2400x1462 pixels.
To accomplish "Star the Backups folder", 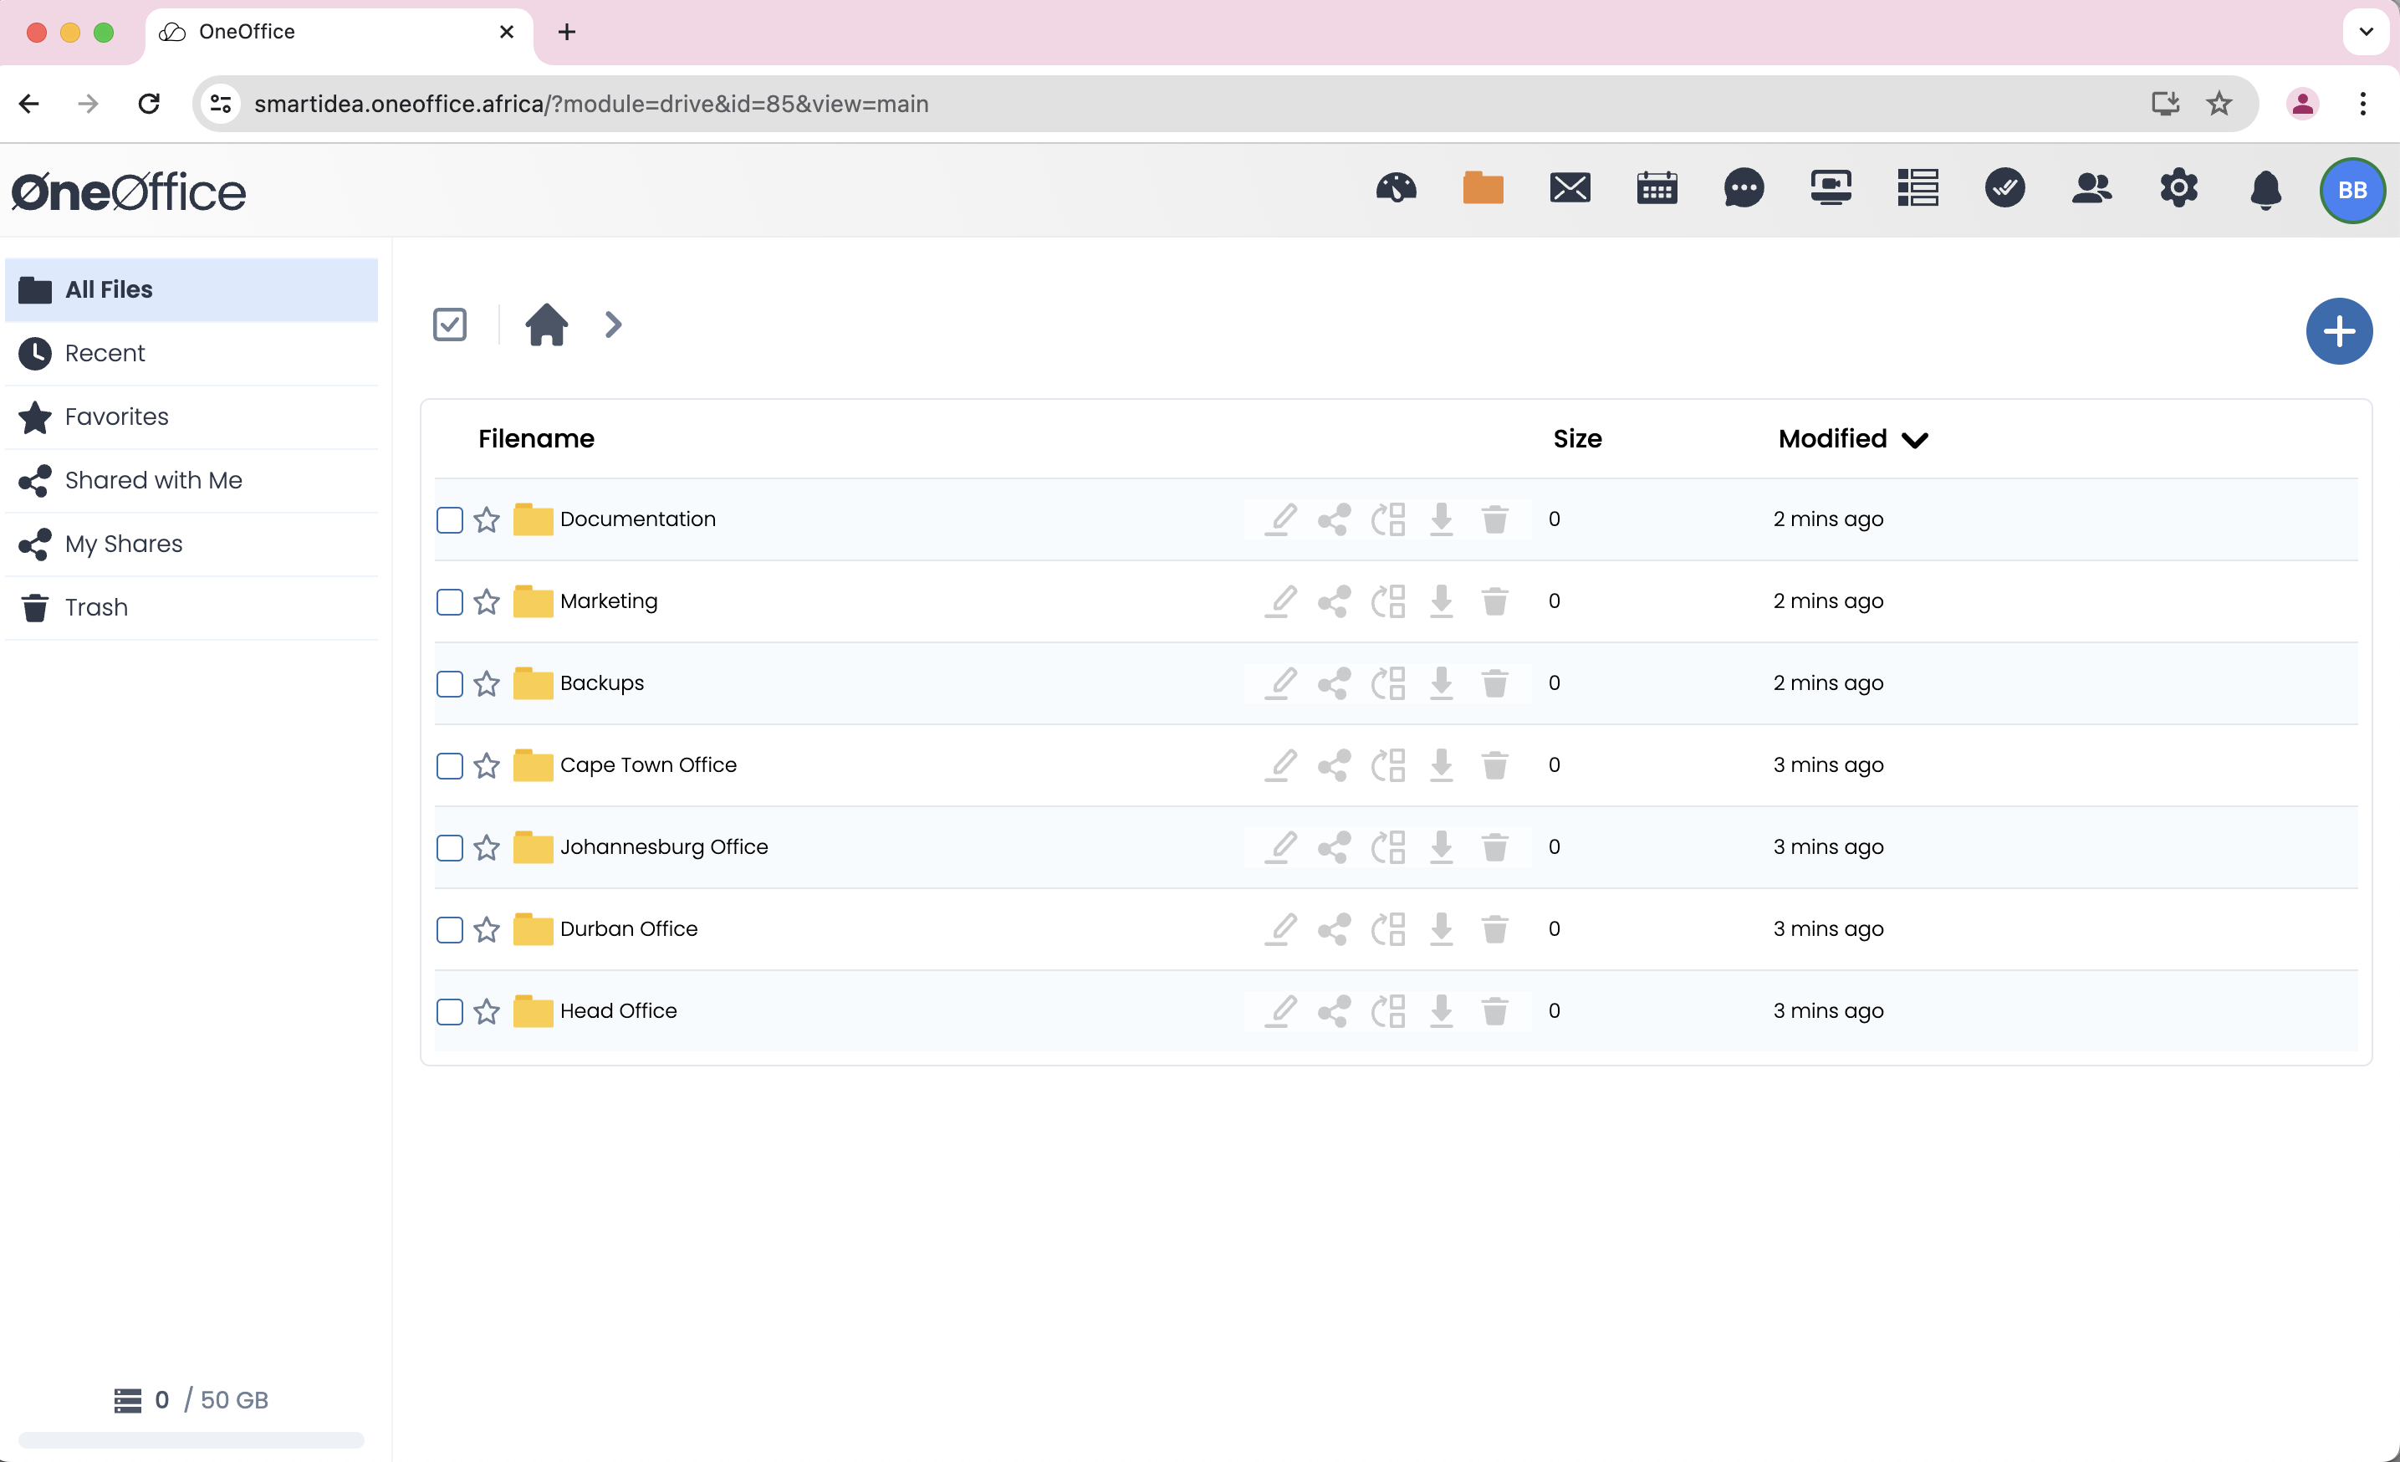I will click(486, 682).
